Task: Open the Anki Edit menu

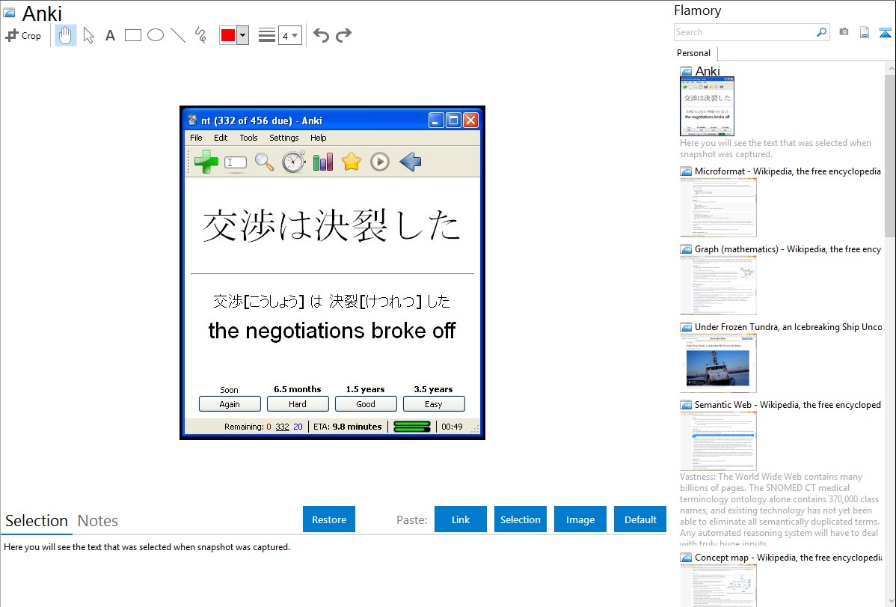Action: (221, 138)
